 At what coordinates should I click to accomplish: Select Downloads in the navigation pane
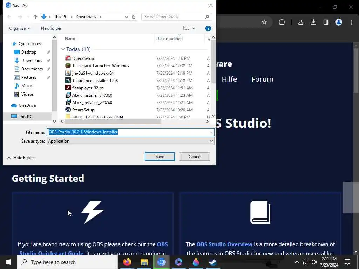[32, 61]
